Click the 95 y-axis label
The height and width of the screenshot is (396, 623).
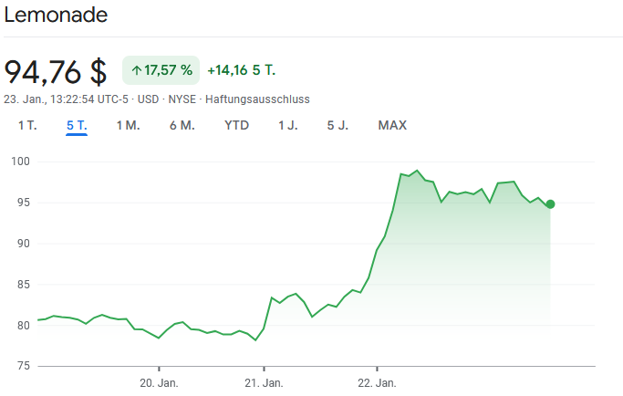click(24, 203)
